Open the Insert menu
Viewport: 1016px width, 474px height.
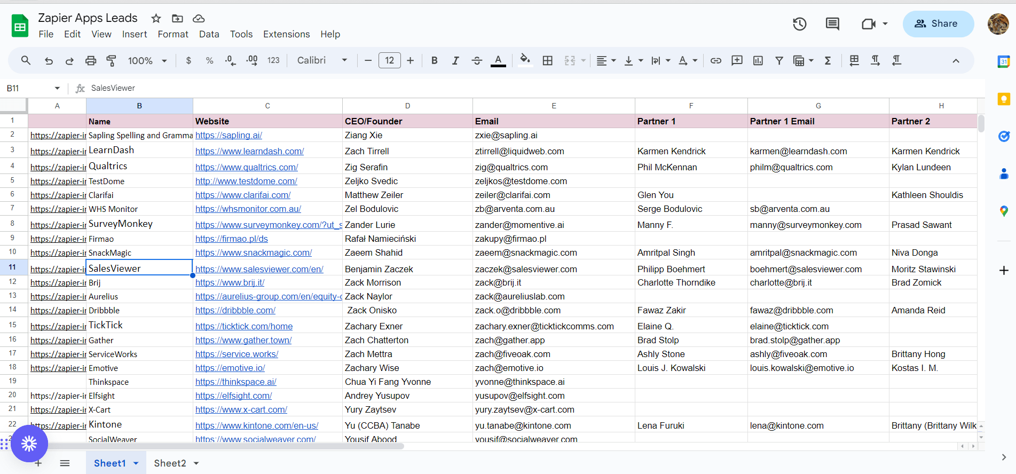pos(135,34)
